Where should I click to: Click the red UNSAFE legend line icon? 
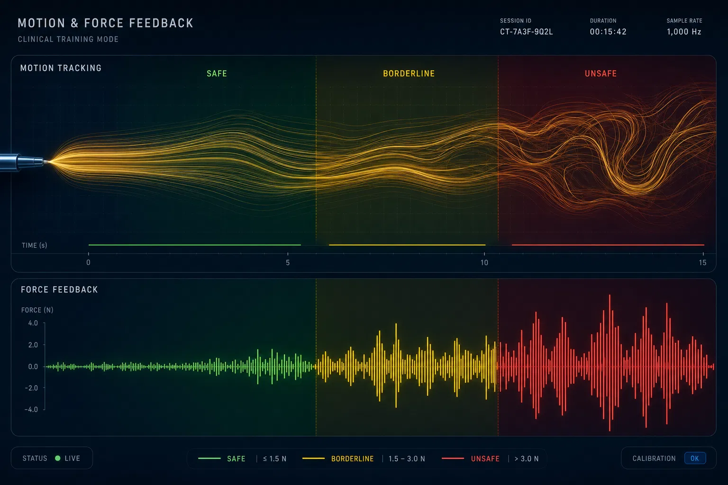[x=452, y=458]
